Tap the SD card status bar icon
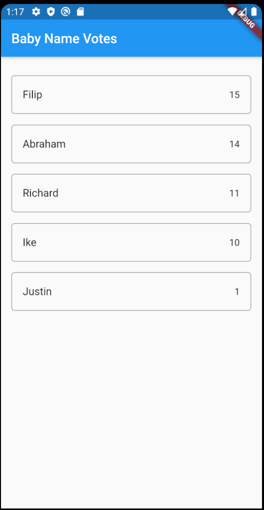Viewport: 264px width, 510px height. (80, 12)
